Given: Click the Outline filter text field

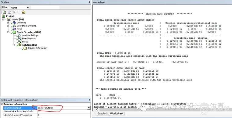Looking at the screenshot, I should pyautogui.click(x=45, y=8).
